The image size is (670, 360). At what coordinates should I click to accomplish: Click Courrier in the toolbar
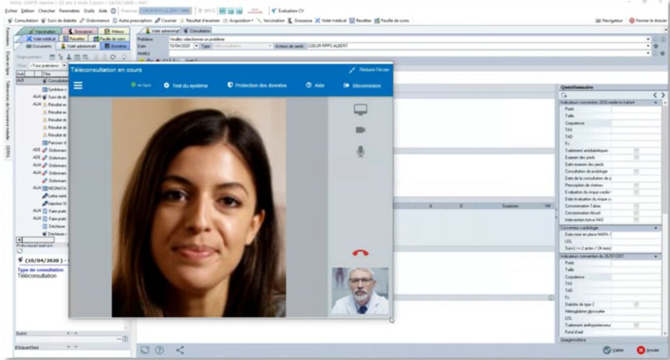(x=166, y=20)
